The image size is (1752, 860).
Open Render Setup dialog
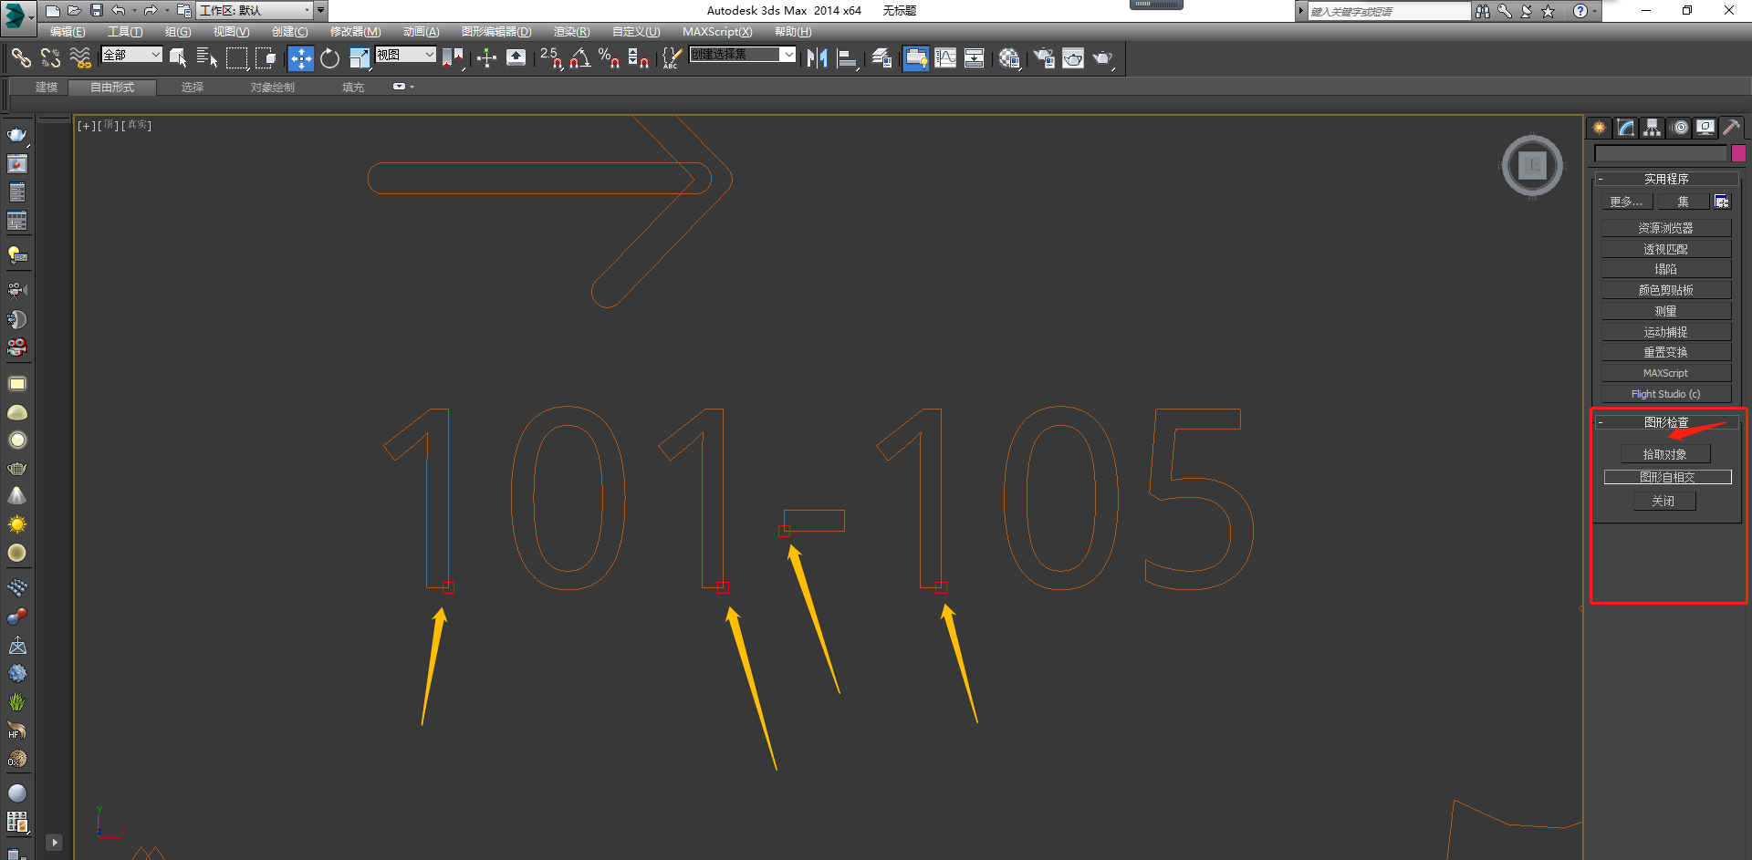tap(1044, 58)
